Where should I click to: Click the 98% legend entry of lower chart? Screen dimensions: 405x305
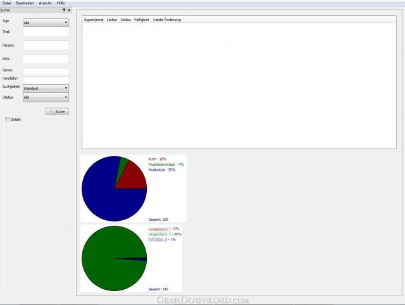pyautogui.click(x=165, y=234)
